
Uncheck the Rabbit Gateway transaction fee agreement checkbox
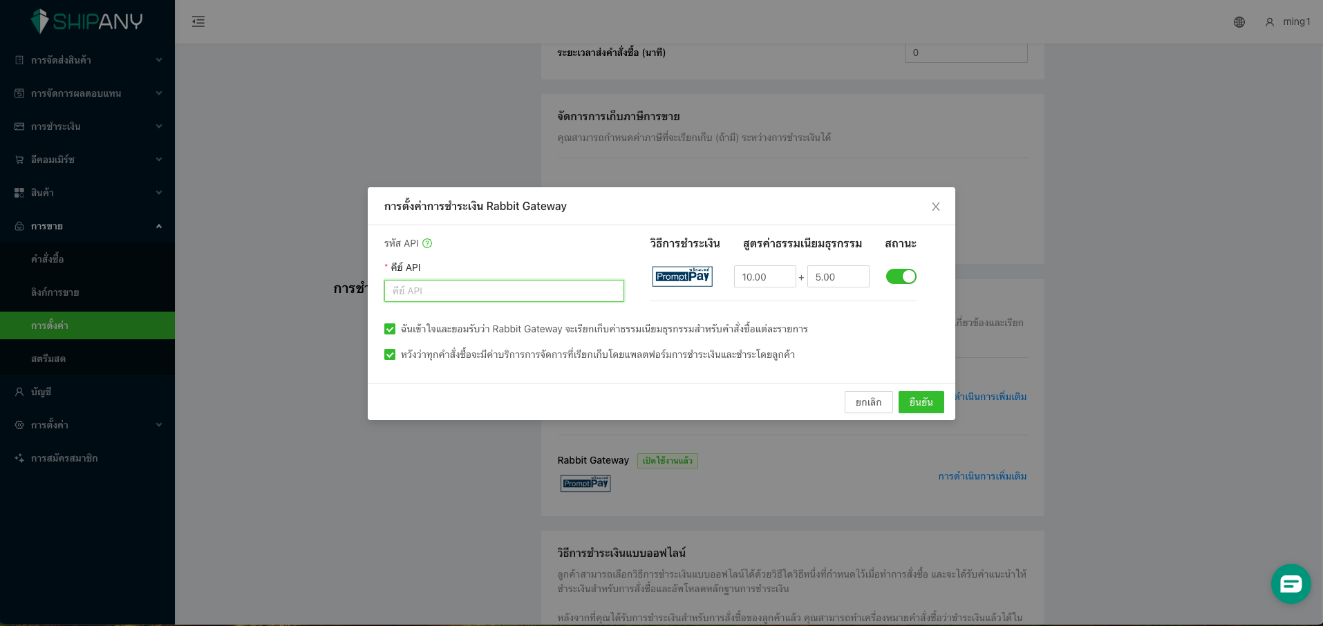pyautogui.click(x=390, y=329)
